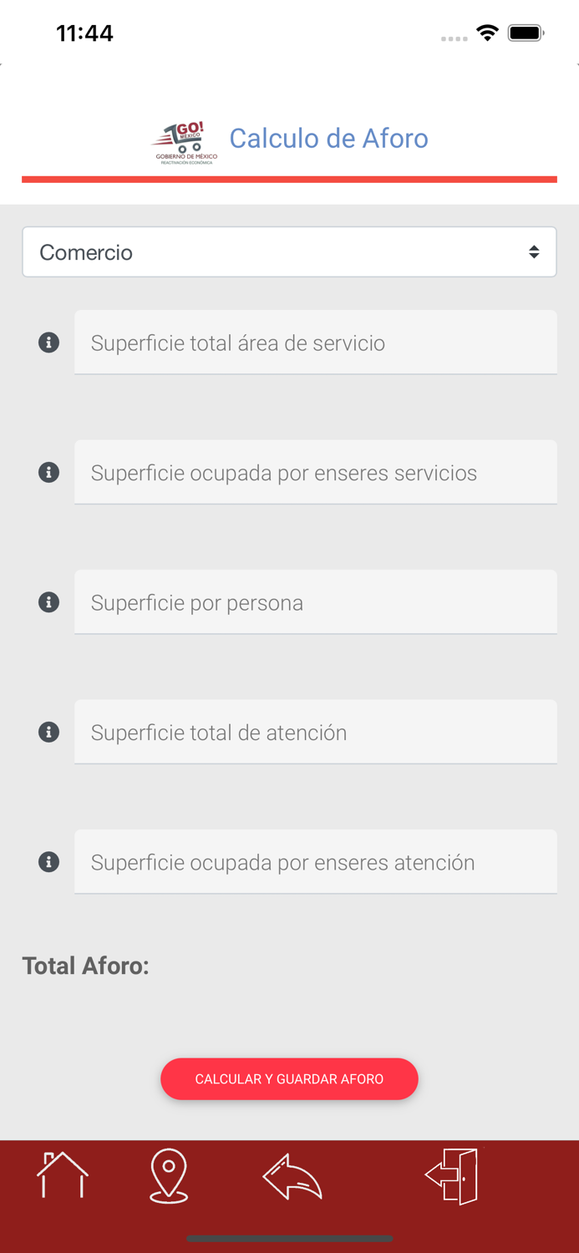Tap the info icon beside Superficie total área de servicio
This screenshot has height=1253, width=579.
(48, 342)
